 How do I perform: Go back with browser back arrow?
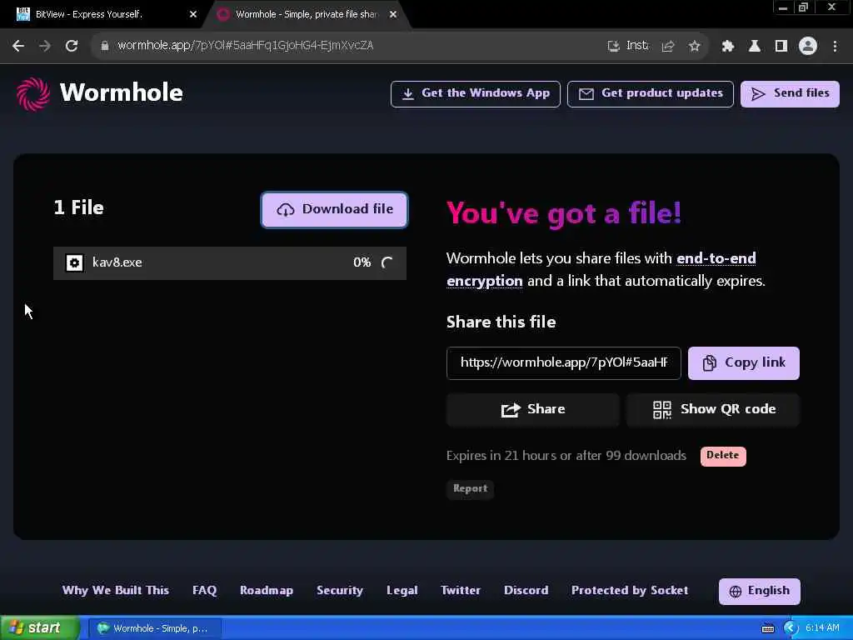(18, 46)
